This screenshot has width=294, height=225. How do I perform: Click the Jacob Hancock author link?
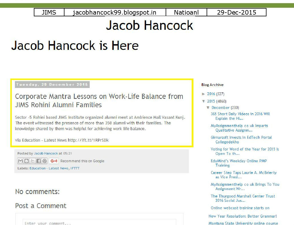46,154
